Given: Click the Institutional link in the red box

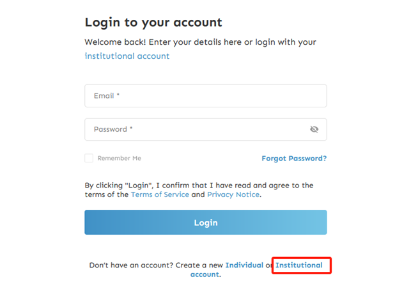Looking at the screenshot, I should (x=299, y=265).
